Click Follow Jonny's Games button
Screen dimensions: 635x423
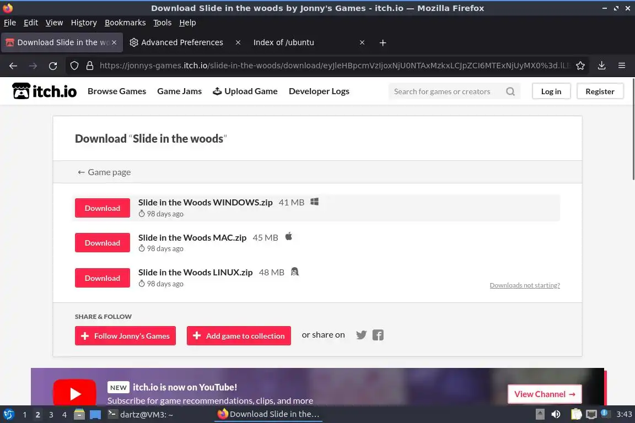[125, 336]
